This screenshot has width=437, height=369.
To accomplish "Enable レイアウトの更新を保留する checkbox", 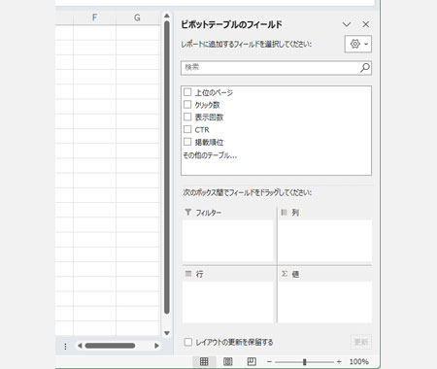I will click(188, 342).
